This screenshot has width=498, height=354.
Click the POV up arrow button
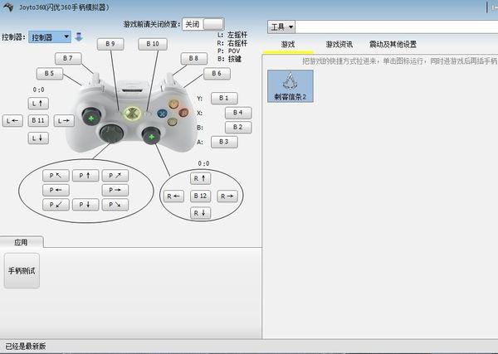(x=85, y=176)
